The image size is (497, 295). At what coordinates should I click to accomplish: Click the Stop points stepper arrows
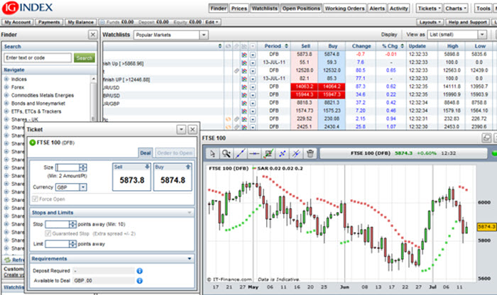(x=73, y=224)
